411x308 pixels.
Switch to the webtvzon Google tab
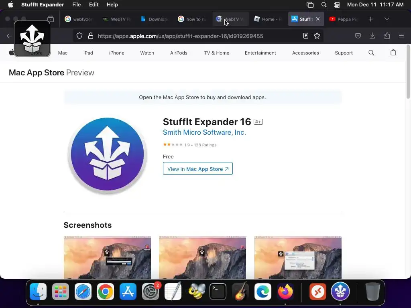(x=79, y=19)
